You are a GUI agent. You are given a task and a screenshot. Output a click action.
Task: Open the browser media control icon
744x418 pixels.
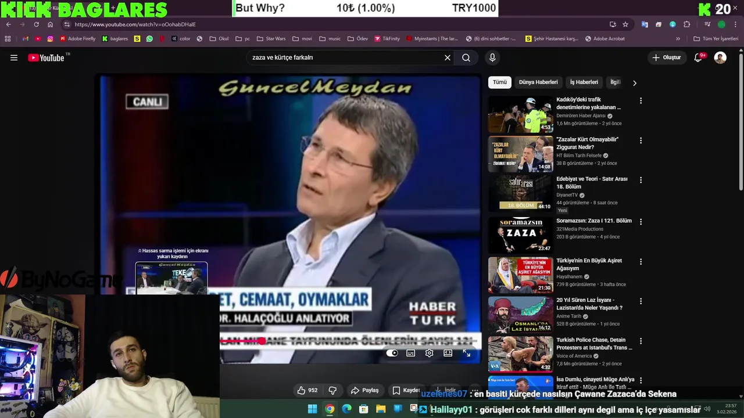click(707, 24)
